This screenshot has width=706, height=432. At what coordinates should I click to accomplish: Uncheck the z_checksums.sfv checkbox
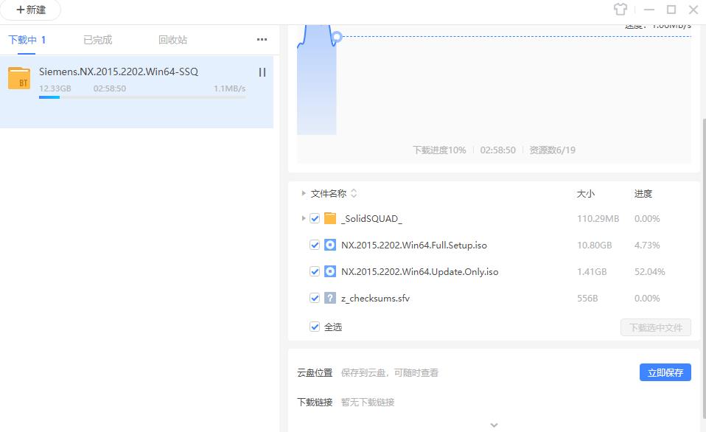[x=315, y=299]
